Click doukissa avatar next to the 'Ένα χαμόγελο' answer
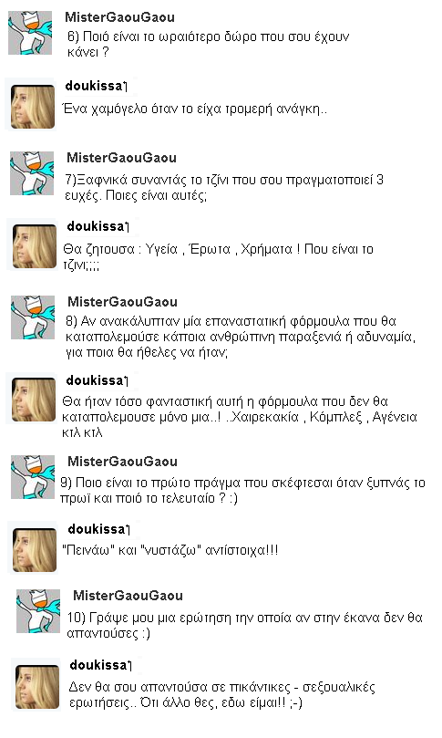The width and height of the screenshot is (442, 738). (x=33, y=107)
